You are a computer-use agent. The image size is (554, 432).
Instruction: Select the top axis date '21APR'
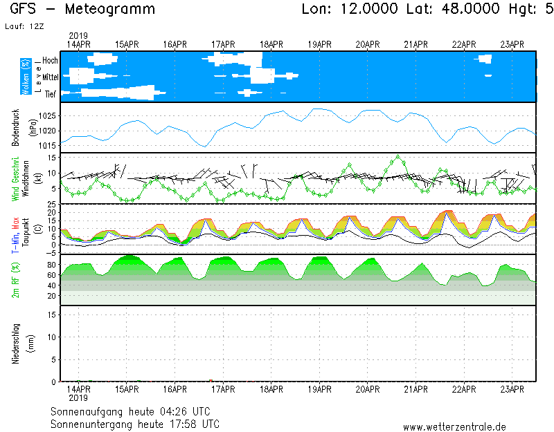[x=416, y=45]
